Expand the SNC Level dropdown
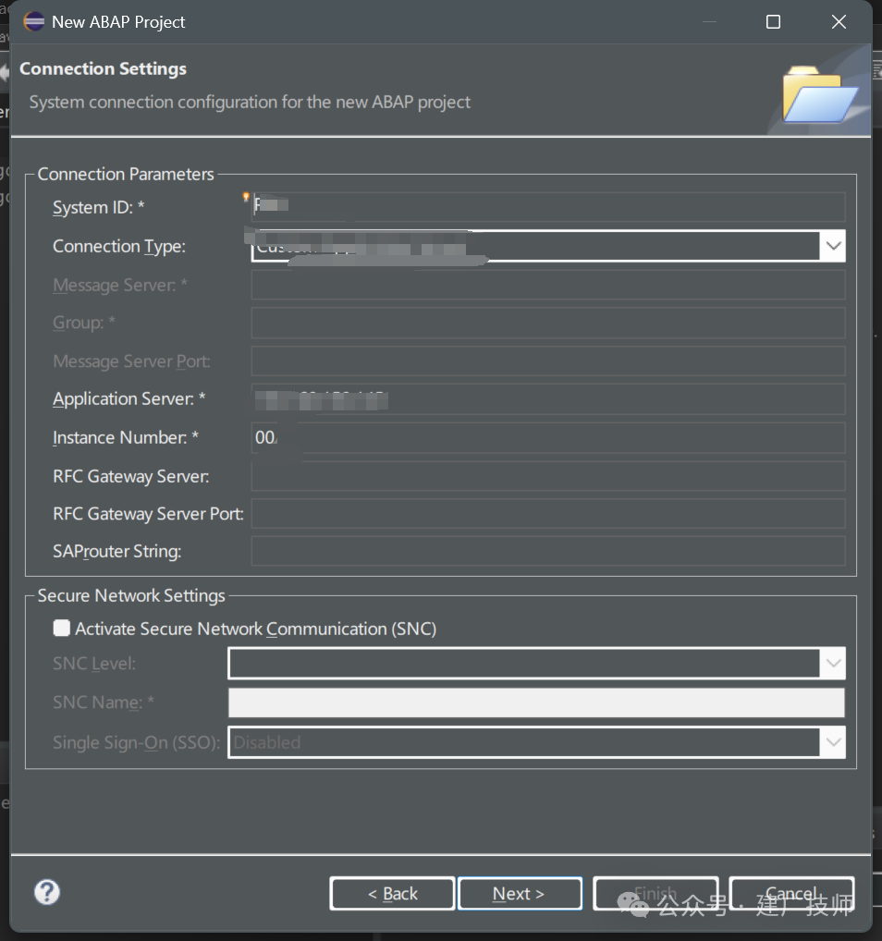 [x=833, y=663]
